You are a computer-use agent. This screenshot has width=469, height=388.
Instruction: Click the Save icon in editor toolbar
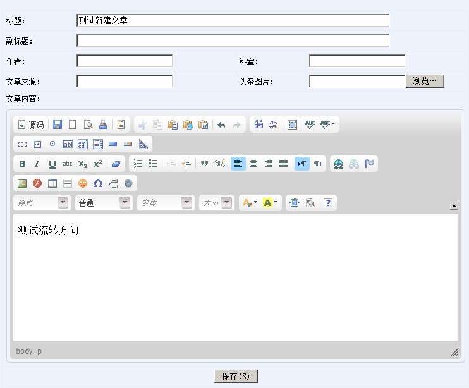click(58, 125)
